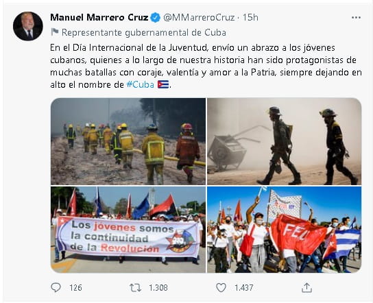Click the 1.308 retweet count

pos(158,288)
